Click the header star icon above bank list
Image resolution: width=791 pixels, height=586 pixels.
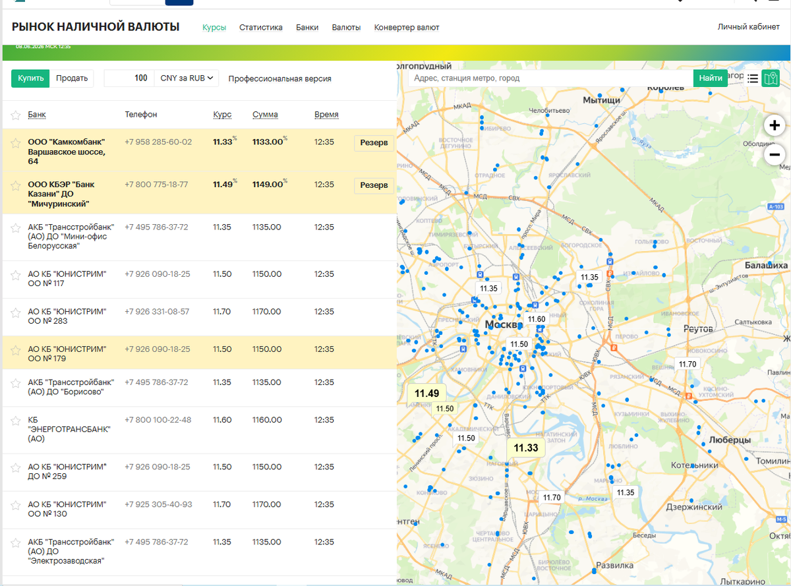(16, 115)
